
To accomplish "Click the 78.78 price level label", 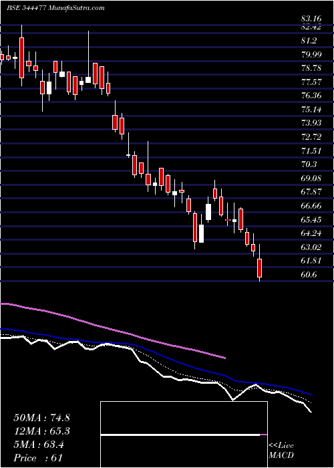I will click(x=311, y=68).
